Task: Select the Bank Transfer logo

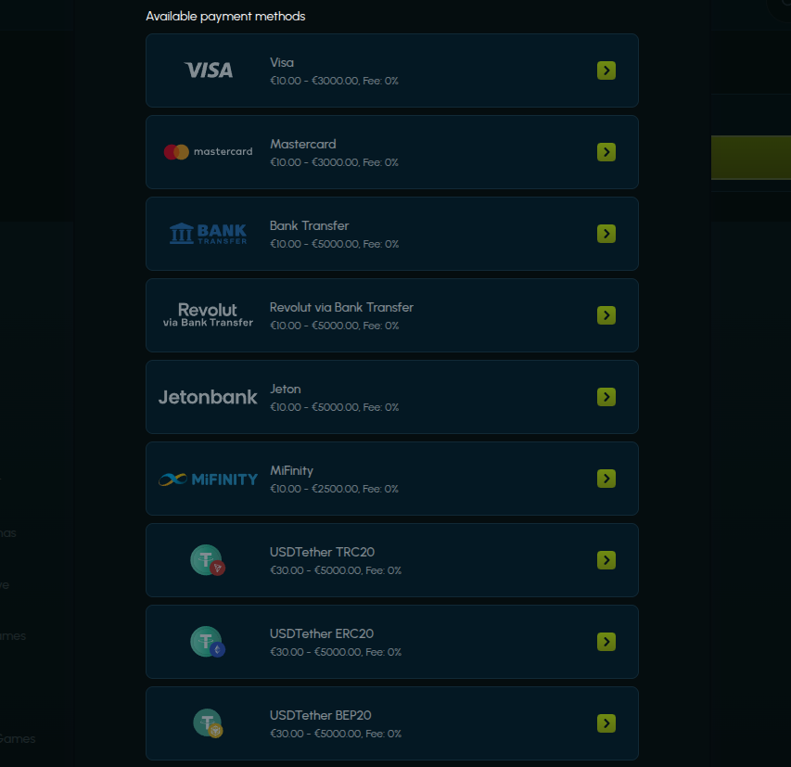Action: (208, 234)
